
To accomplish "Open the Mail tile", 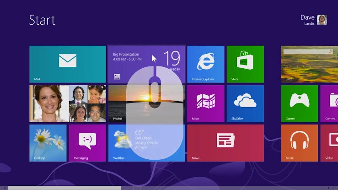I will pyautogui.click(x=68, y=64).
